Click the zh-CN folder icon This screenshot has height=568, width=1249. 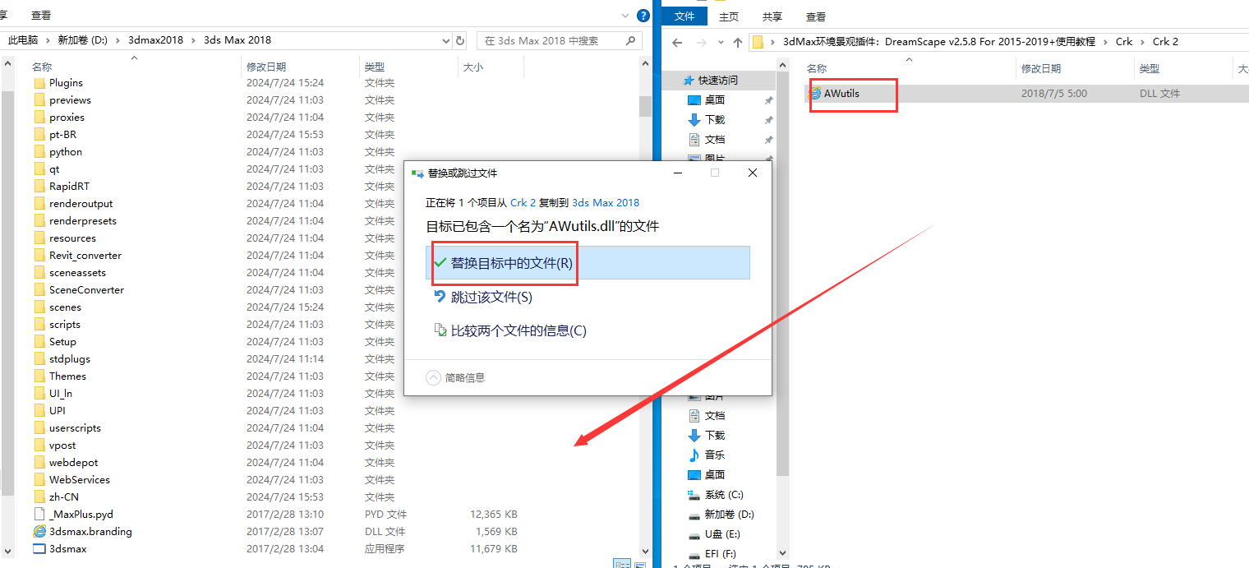pos(39,496)
